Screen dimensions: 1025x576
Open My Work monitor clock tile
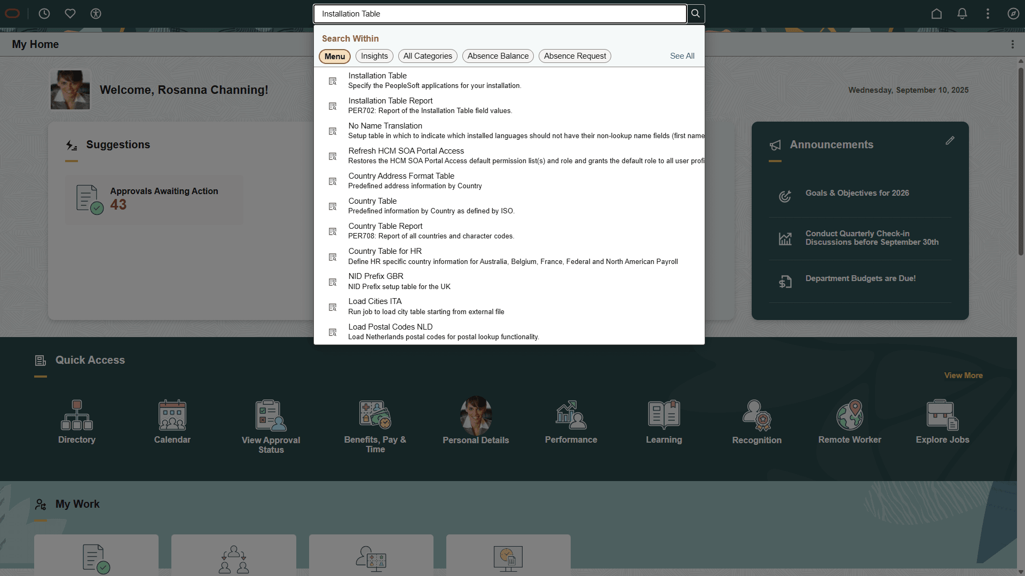click(508, 555)
